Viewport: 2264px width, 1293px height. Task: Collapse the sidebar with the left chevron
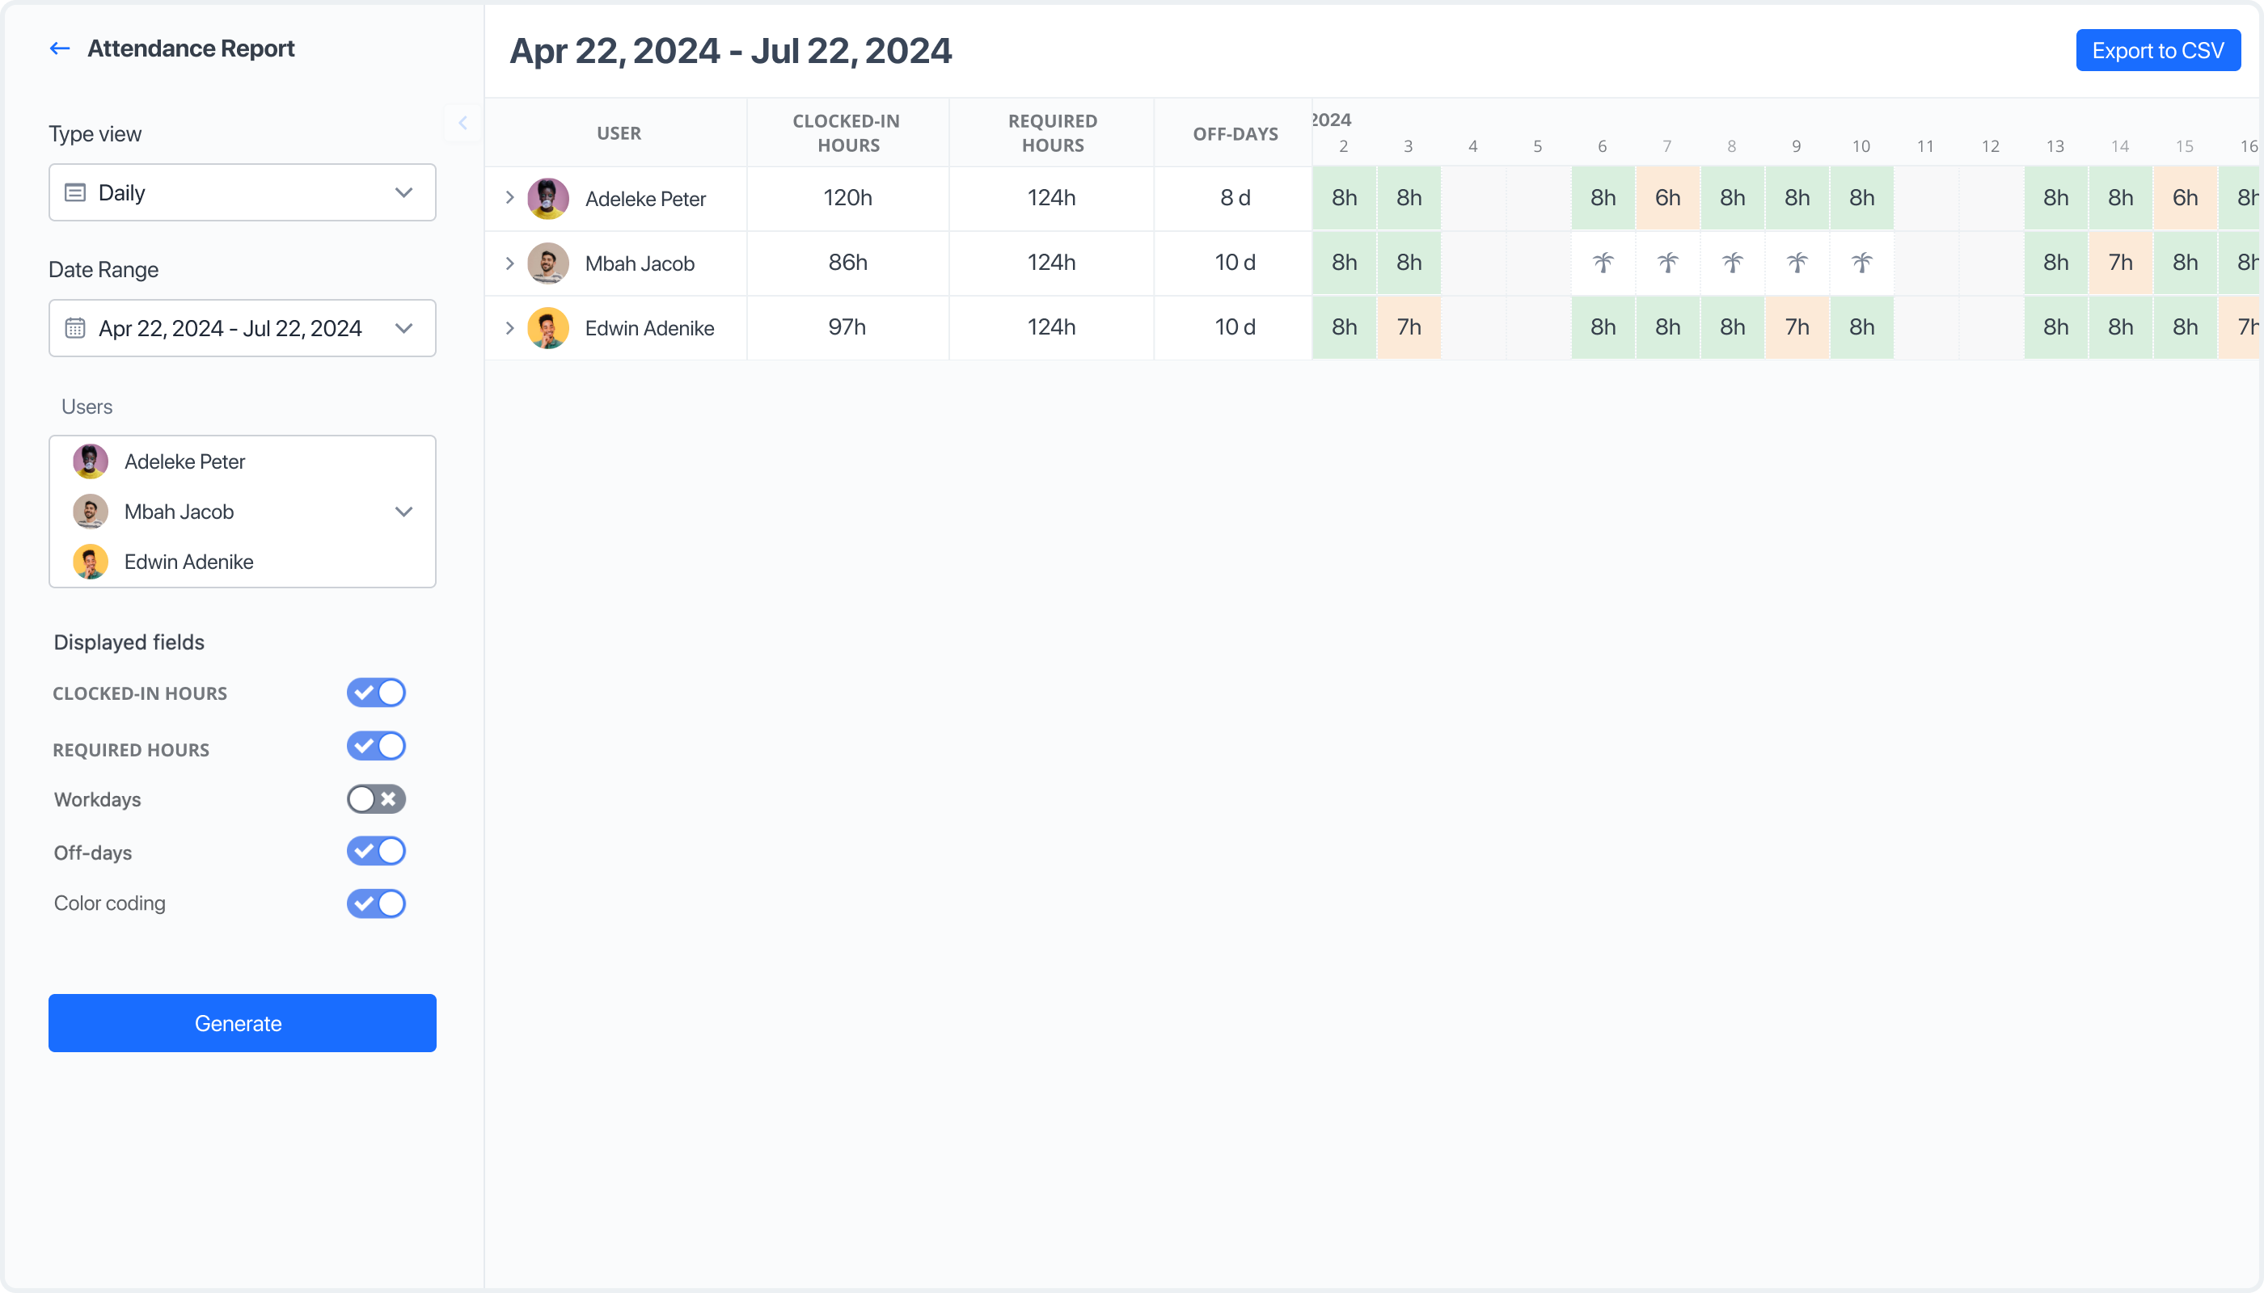463,123
